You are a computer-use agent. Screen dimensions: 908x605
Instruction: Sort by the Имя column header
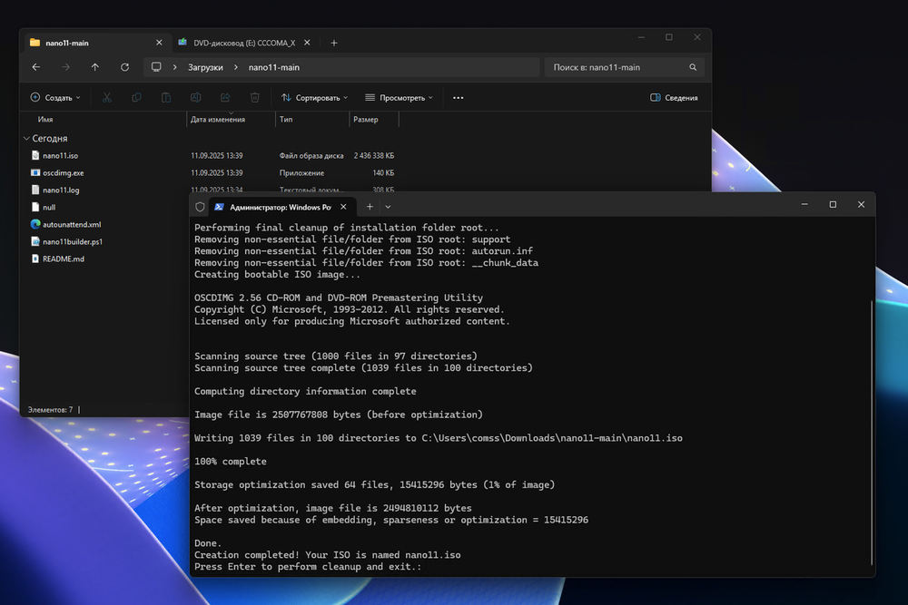[45, 119]
